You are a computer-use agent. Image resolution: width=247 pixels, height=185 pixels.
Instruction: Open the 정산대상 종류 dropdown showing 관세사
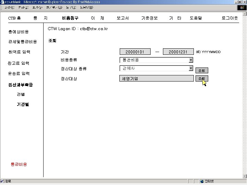(156, 68)
